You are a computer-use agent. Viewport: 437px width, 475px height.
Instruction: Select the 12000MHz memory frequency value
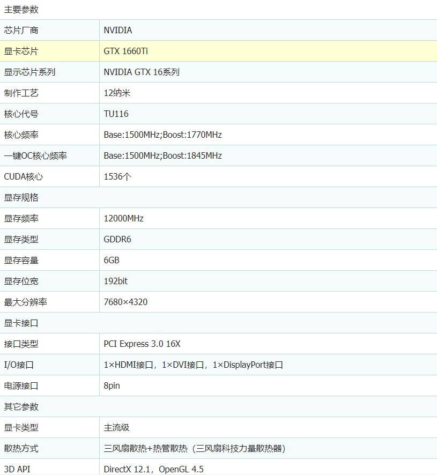pyautogui.click(x=124, y=218)
